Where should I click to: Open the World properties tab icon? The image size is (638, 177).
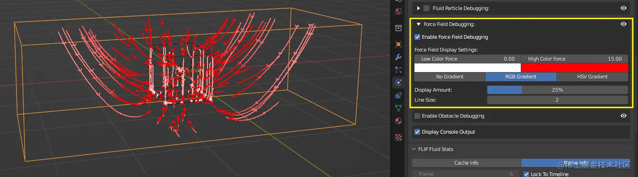coord(398,11)
